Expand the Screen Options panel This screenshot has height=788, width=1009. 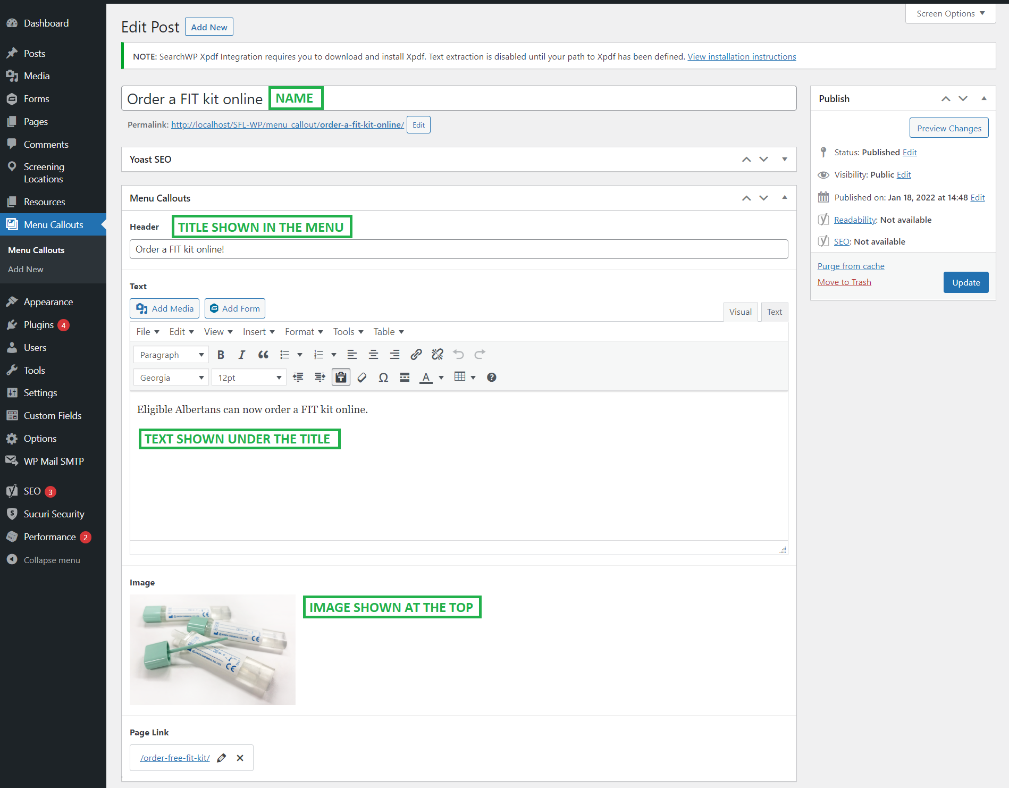coord(950,14)
